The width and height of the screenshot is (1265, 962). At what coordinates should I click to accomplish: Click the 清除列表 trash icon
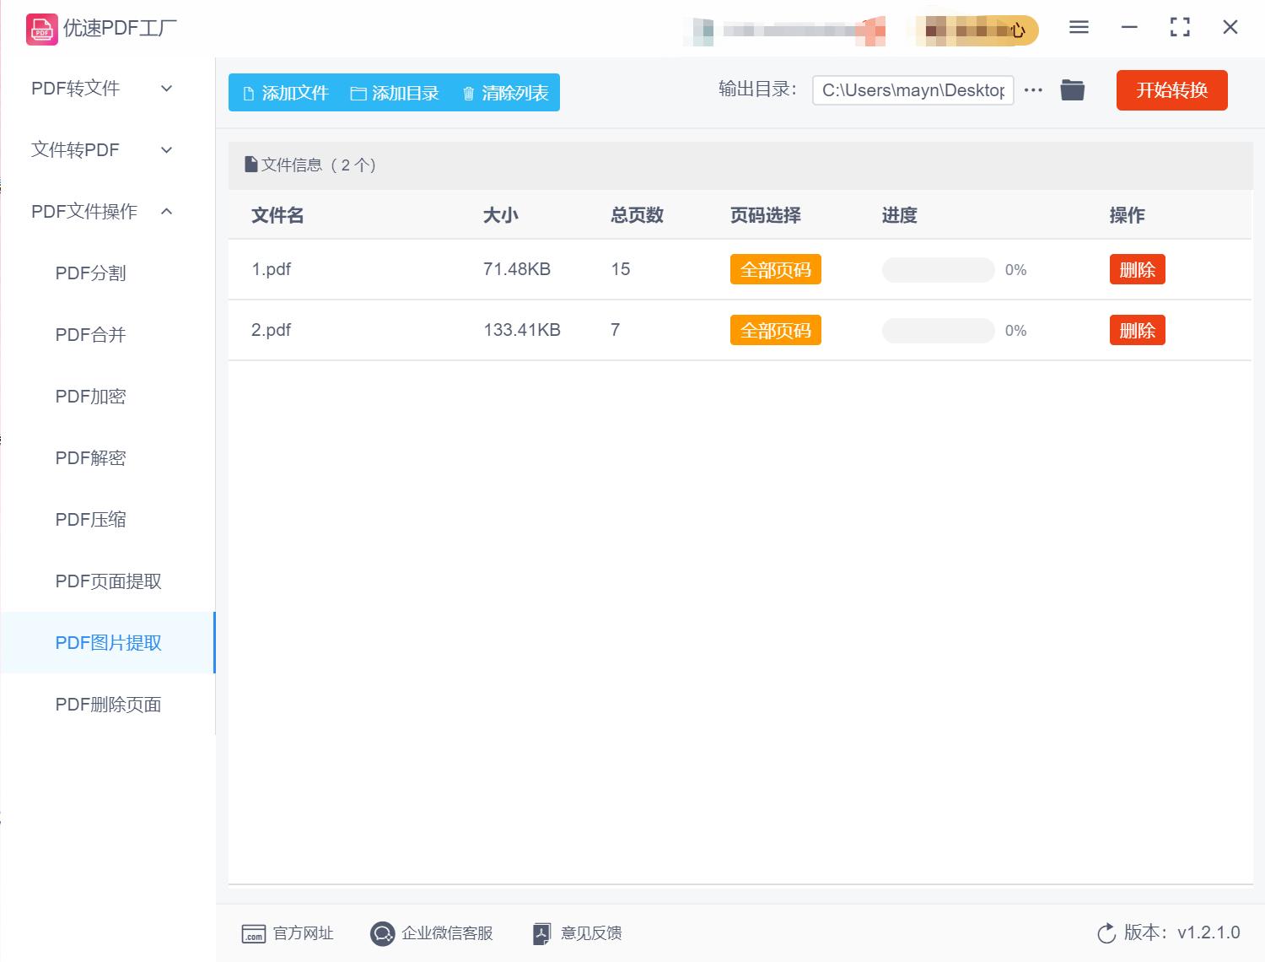(469, 93)
